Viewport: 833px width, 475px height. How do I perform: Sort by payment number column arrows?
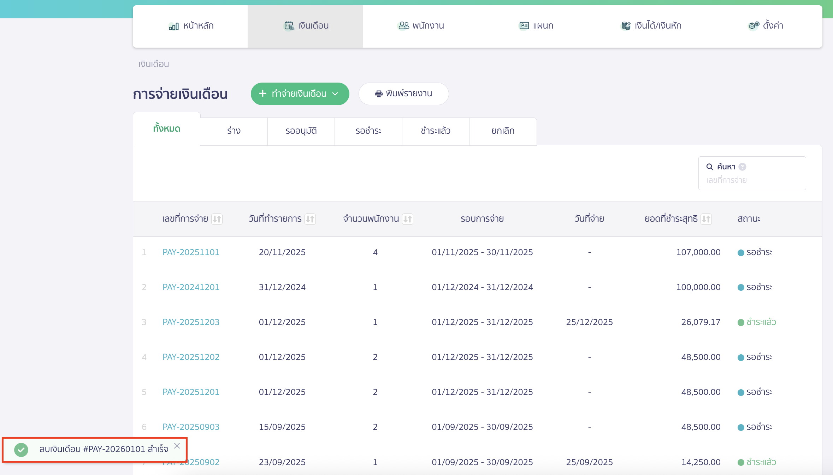(217, 219)
